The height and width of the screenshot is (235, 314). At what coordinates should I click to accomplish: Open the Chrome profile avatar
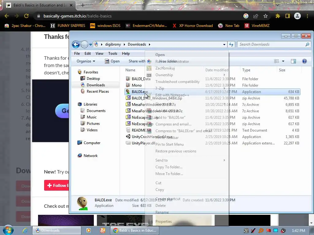click(x=297, y=16)
